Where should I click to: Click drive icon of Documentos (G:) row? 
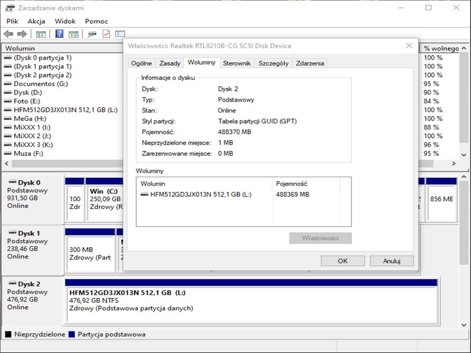coord(8,84)
